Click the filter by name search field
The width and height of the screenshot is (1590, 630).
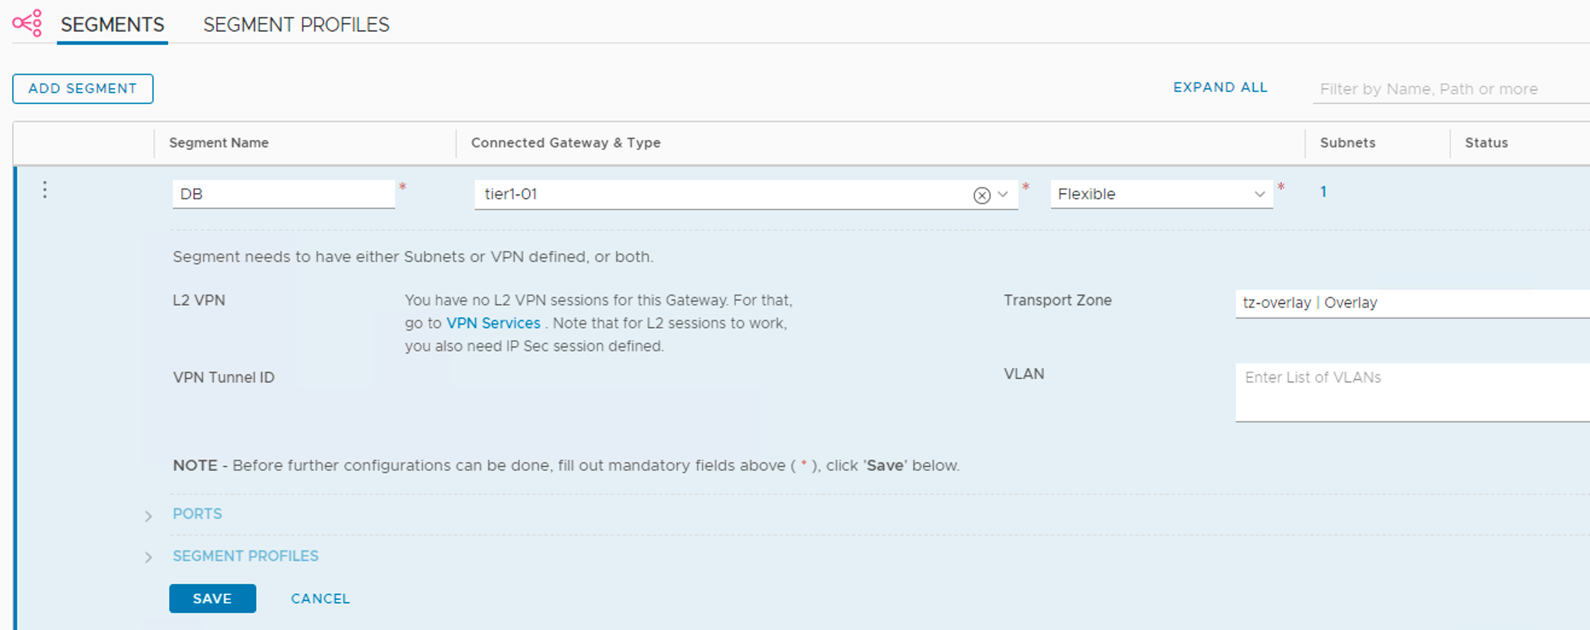coord(1444,89)
